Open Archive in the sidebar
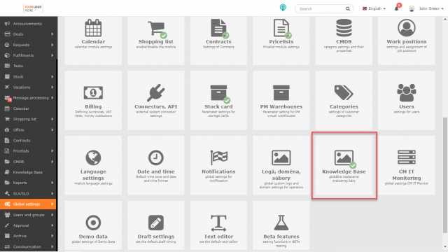This screenshot has height=252, width=448. pos(28,236)
